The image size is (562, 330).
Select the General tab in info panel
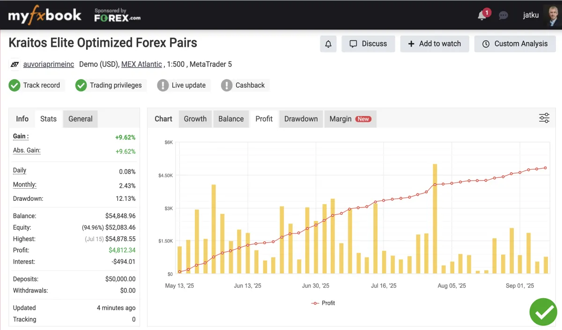point(81,119)
